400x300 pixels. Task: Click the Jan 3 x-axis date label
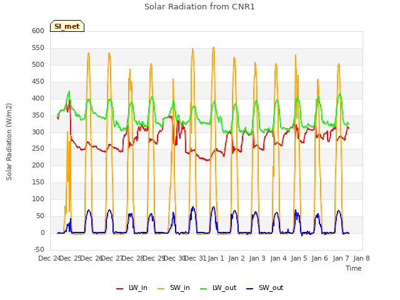tap(257, 258)
